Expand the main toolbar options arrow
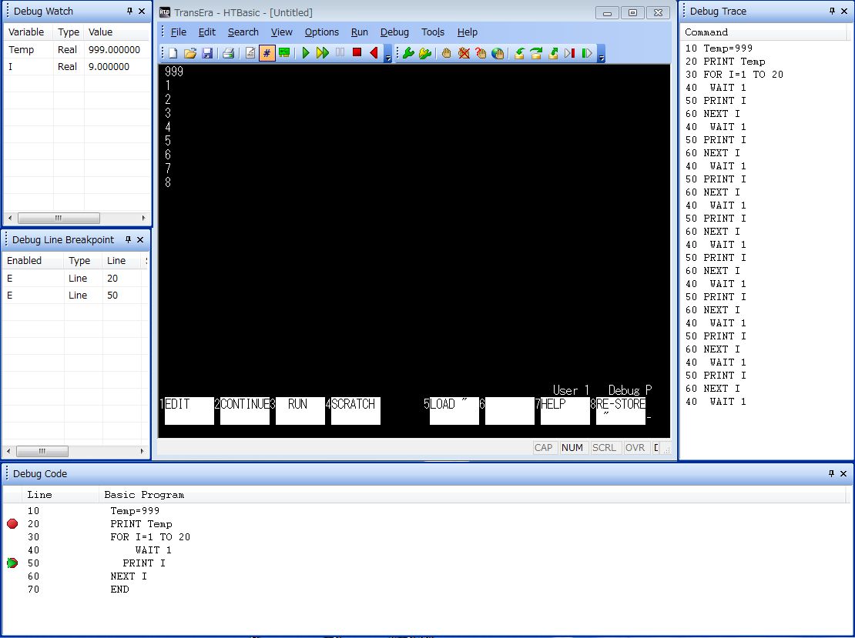 point(387,53)
